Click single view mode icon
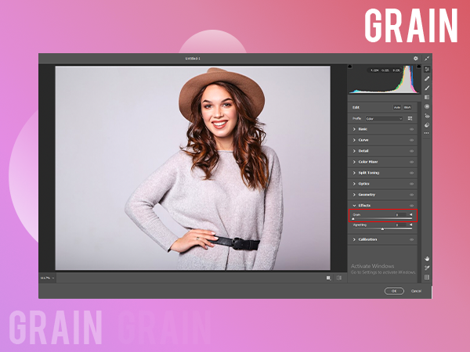 [328, 278]
